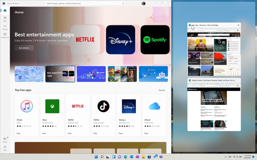The image size is (257, 160).
Task: Select the CCleaner carousel thumbnail
Action: click(x=153, y=74)
